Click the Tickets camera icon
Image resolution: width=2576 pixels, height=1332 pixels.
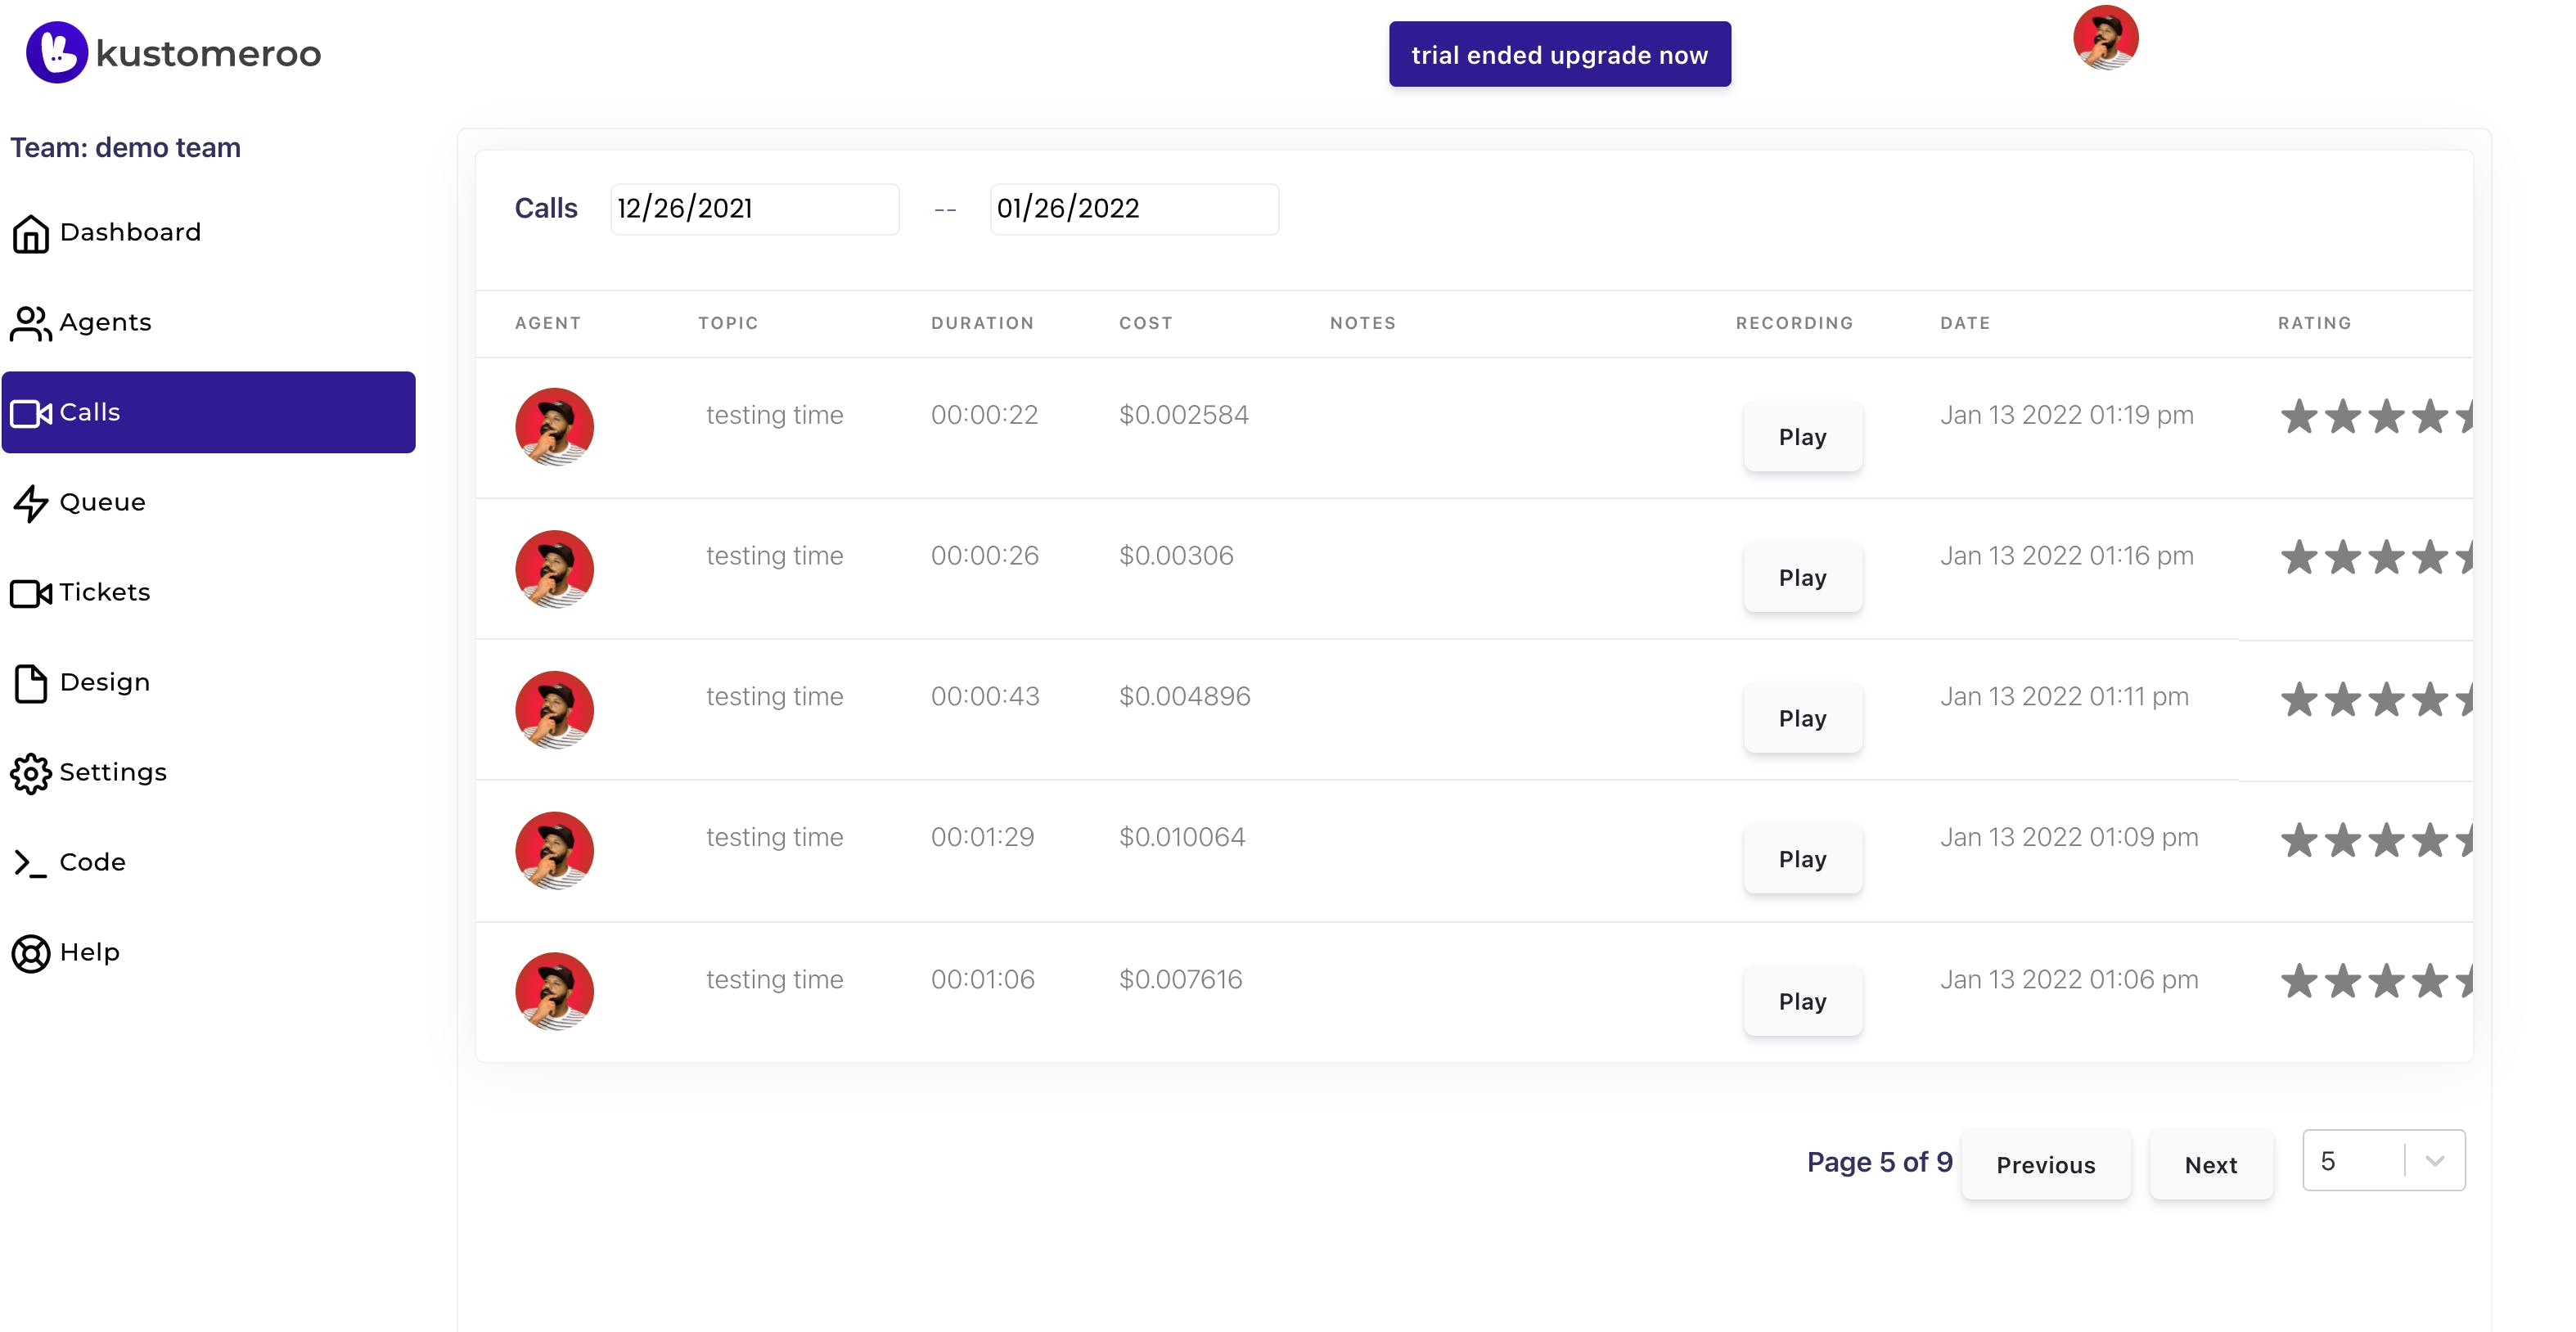(x=30, y=593)
